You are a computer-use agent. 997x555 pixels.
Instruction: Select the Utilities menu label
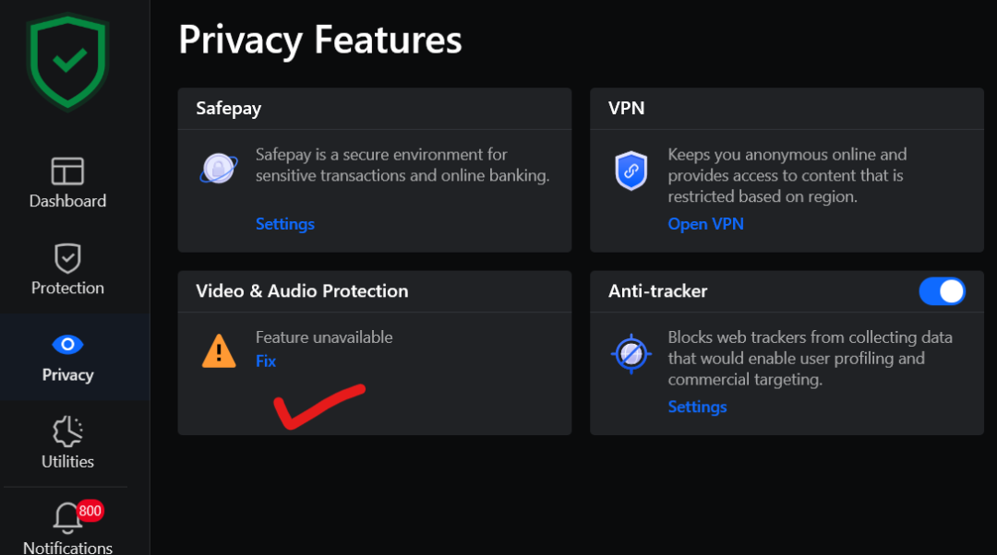point(67,462)
